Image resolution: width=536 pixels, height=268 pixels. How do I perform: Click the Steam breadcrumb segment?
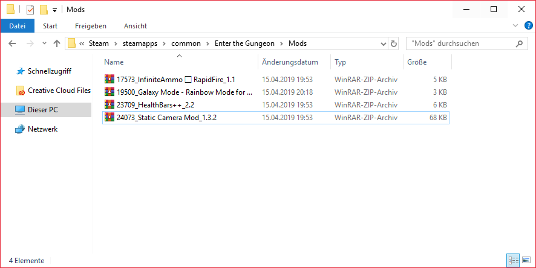click(99, 43)
